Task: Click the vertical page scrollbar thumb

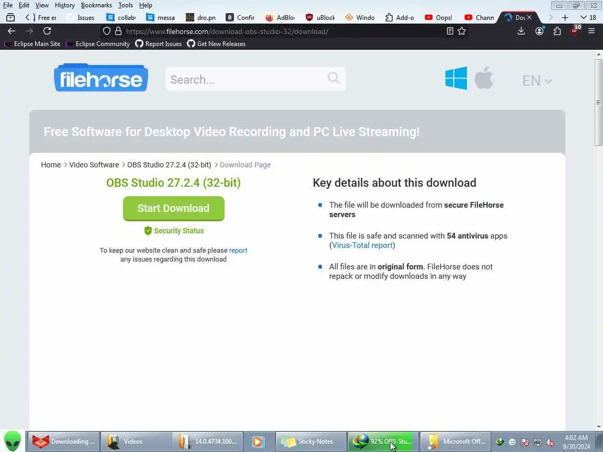Action: (x=598, y=102)
